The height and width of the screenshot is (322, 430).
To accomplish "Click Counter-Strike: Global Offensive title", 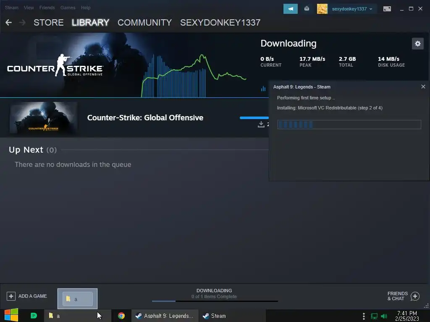I will click(x=145, y=118).
